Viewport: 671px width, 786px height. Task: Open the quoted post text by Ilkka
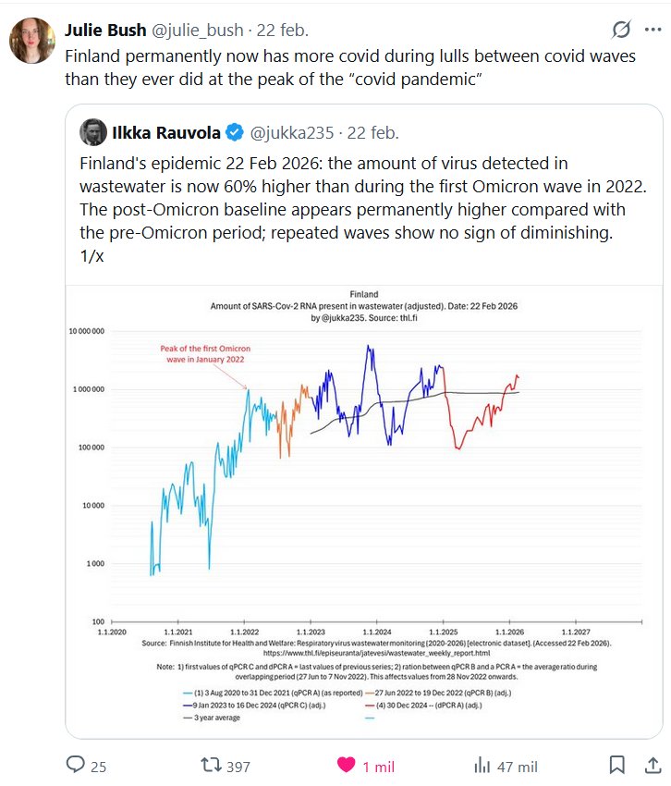pos(360,209)
